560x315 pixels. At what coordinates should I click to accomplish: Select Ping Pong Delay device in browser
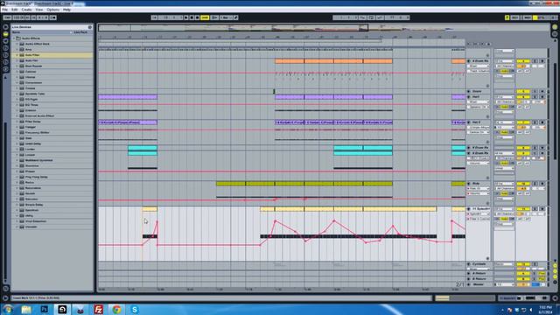pos(37,177)
